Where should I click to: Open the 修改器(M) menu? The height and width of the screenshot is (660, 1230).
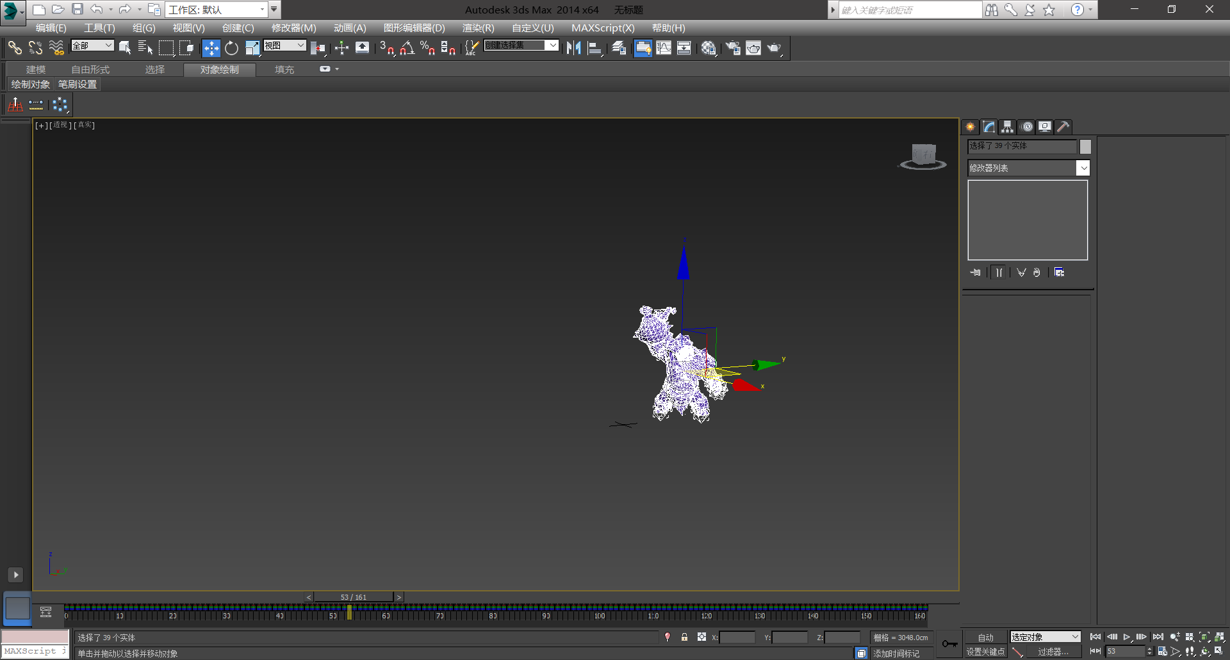(294, 28)
